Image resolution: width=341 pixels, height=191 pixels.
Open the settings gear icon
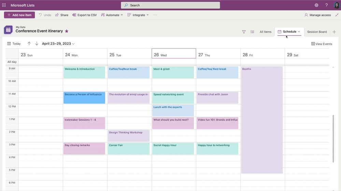point(316,5)
